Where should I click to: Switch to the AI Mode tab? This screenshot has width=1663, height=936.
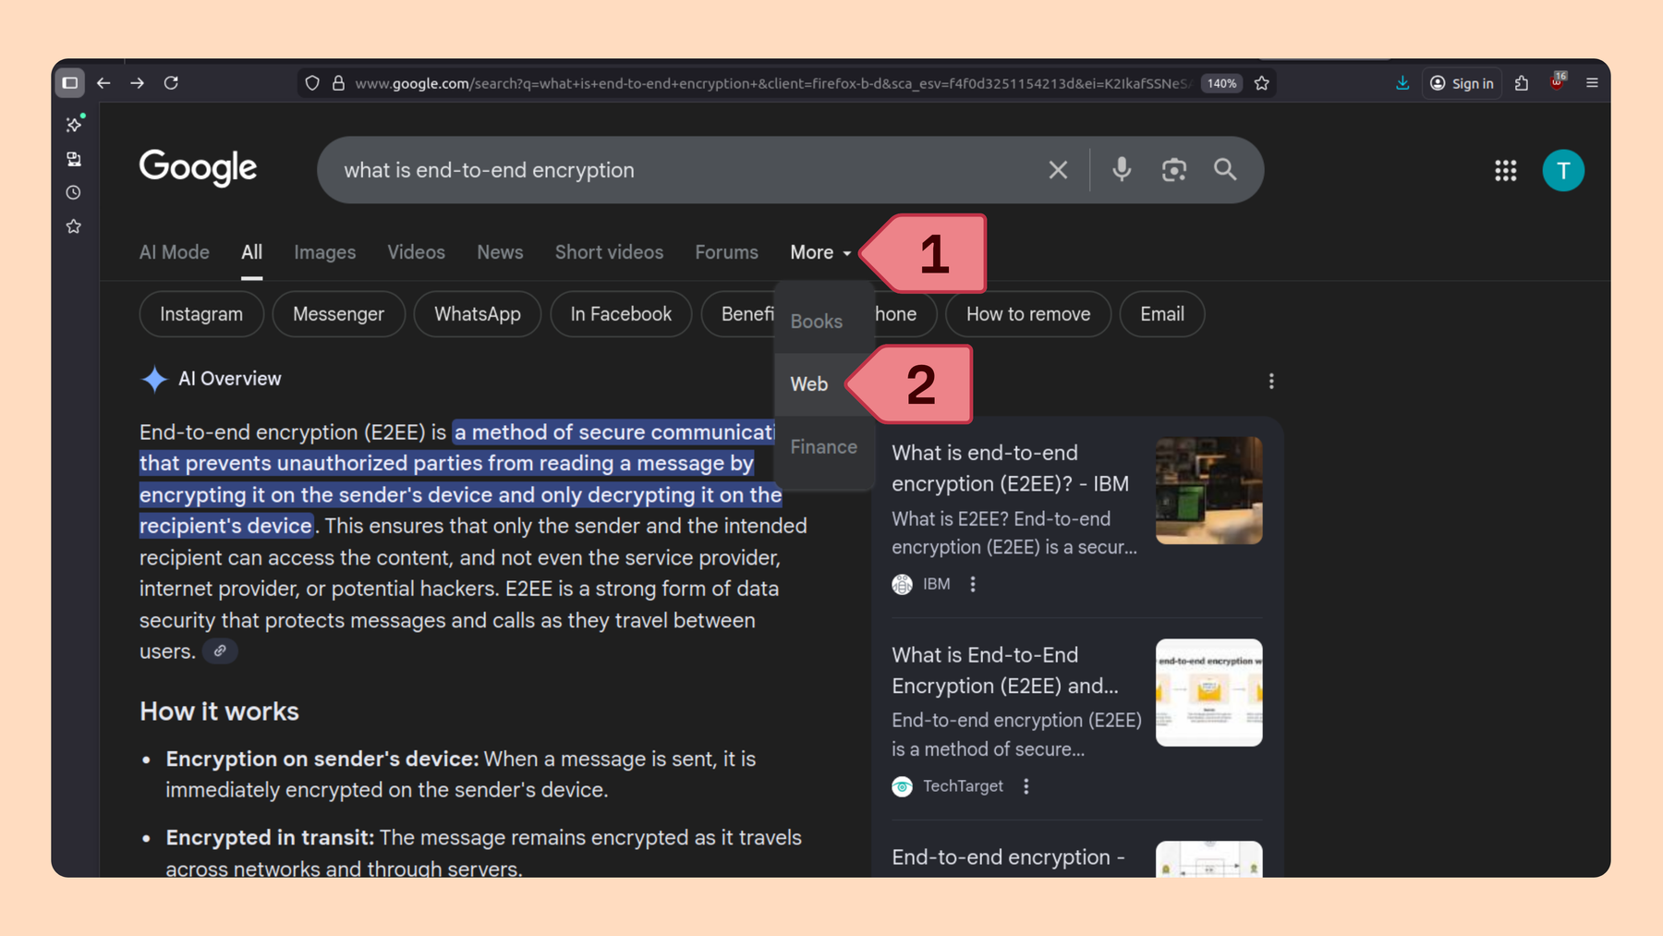174,252
